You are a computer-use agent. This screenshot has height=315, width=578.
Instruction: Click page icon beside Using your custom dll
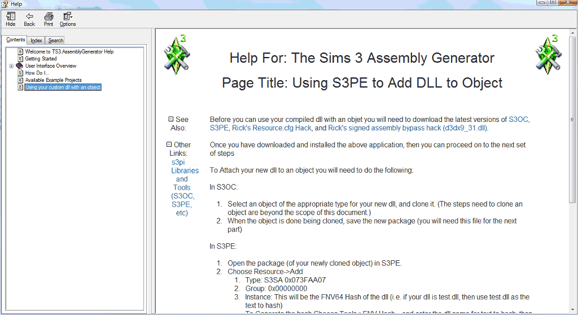tap(21, 88)
